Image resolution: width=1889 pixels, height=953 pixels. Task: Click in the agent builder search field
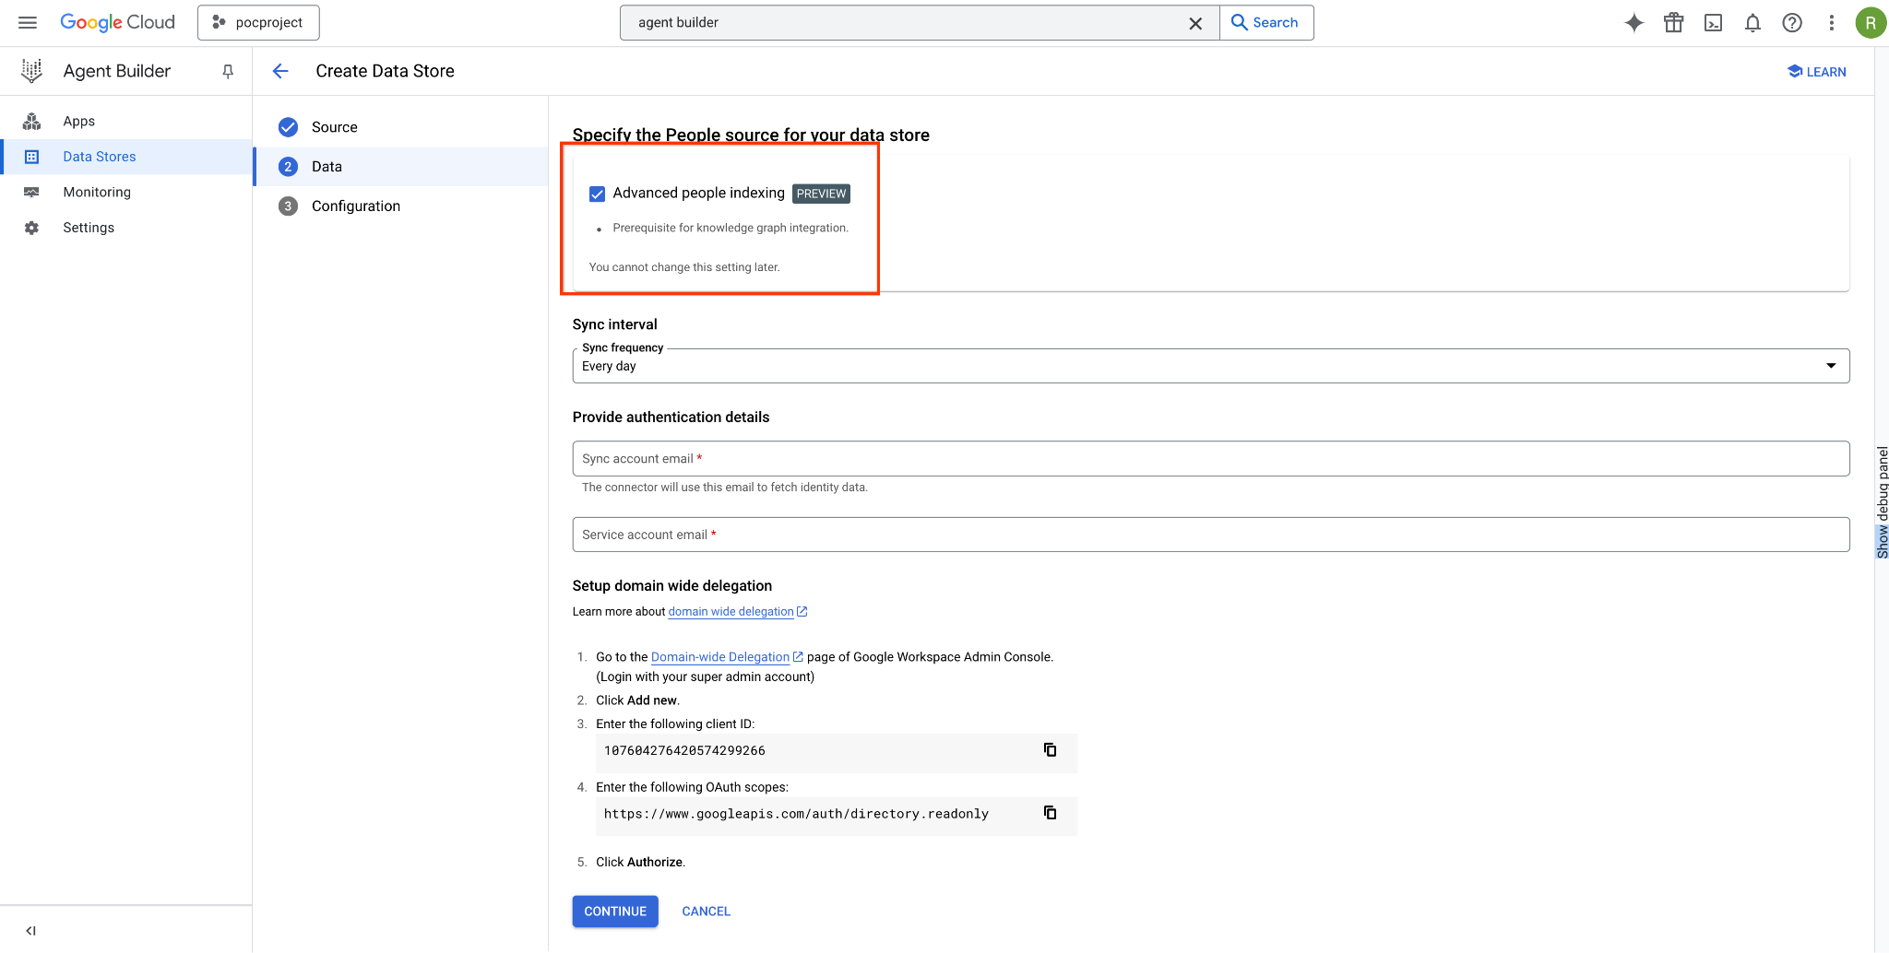click(x=904, y=22)
